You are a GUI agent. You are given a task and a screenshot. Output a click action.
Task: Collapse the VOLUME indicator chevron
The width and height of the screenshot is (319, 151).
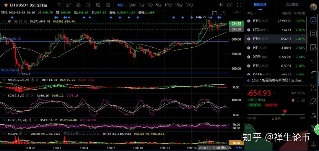4,134
